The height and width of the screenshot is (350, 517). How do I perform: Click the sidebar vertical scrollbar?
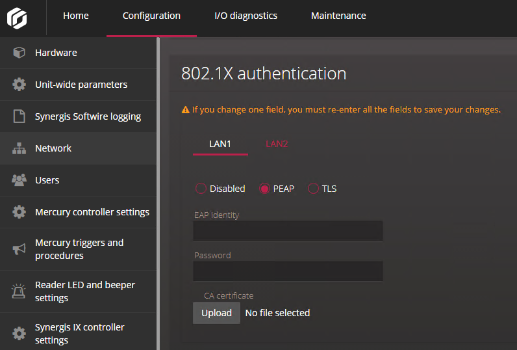coord(158,193)
